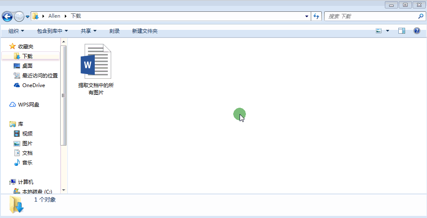This screenshot has width=427, height=218.
Task: Select 下载 in the navigation pane
Action: (x=30, y=56)
